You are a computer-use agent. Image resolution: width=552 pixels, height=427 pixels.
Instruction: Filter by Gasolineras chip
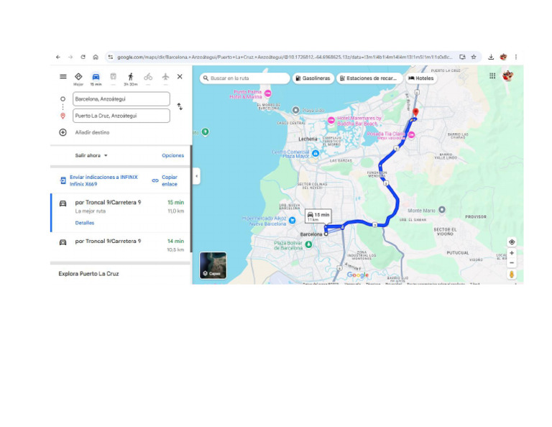click(x=313, y=78)
